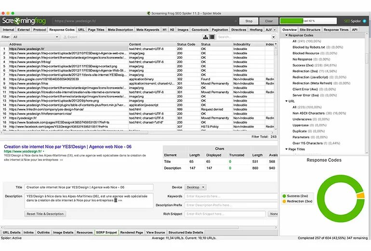Viewport: 371px width, 251px height.
Task: Click the Clear button
Action: coord(268,21)
